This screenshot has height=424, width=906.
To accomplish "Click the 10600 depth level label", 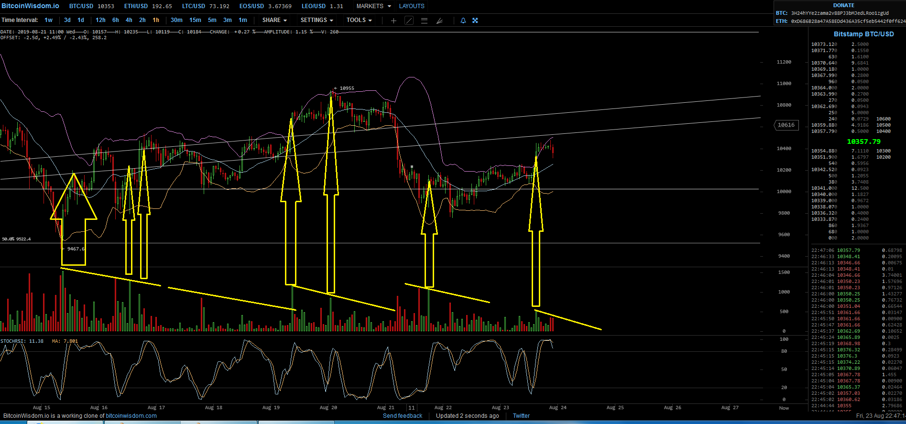I will tap(884, 119).
